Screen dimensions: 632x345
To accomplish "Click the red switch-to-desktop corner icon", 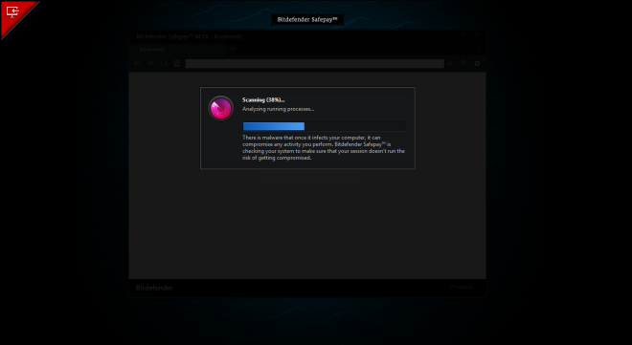I will pos(12,12).
